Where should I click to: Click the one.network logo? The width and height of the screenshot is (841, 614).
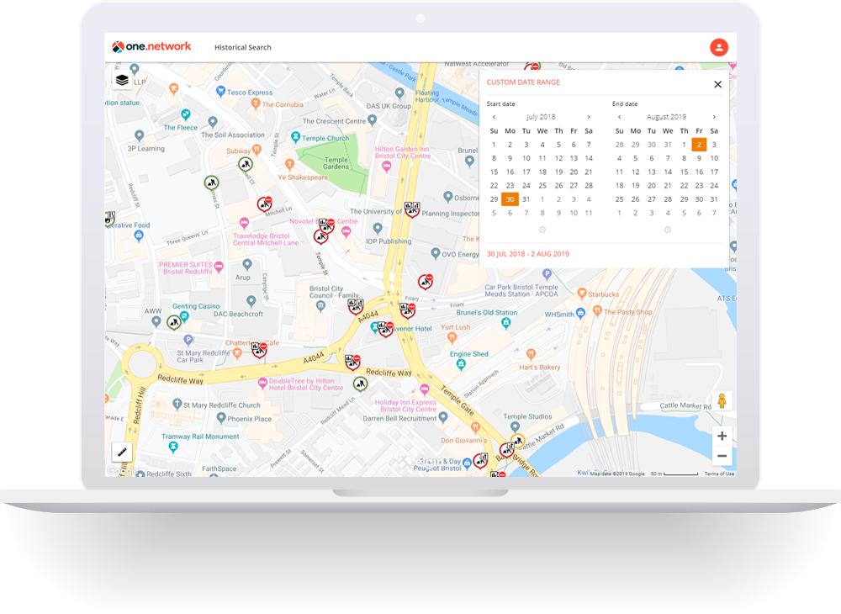(152, 47)
